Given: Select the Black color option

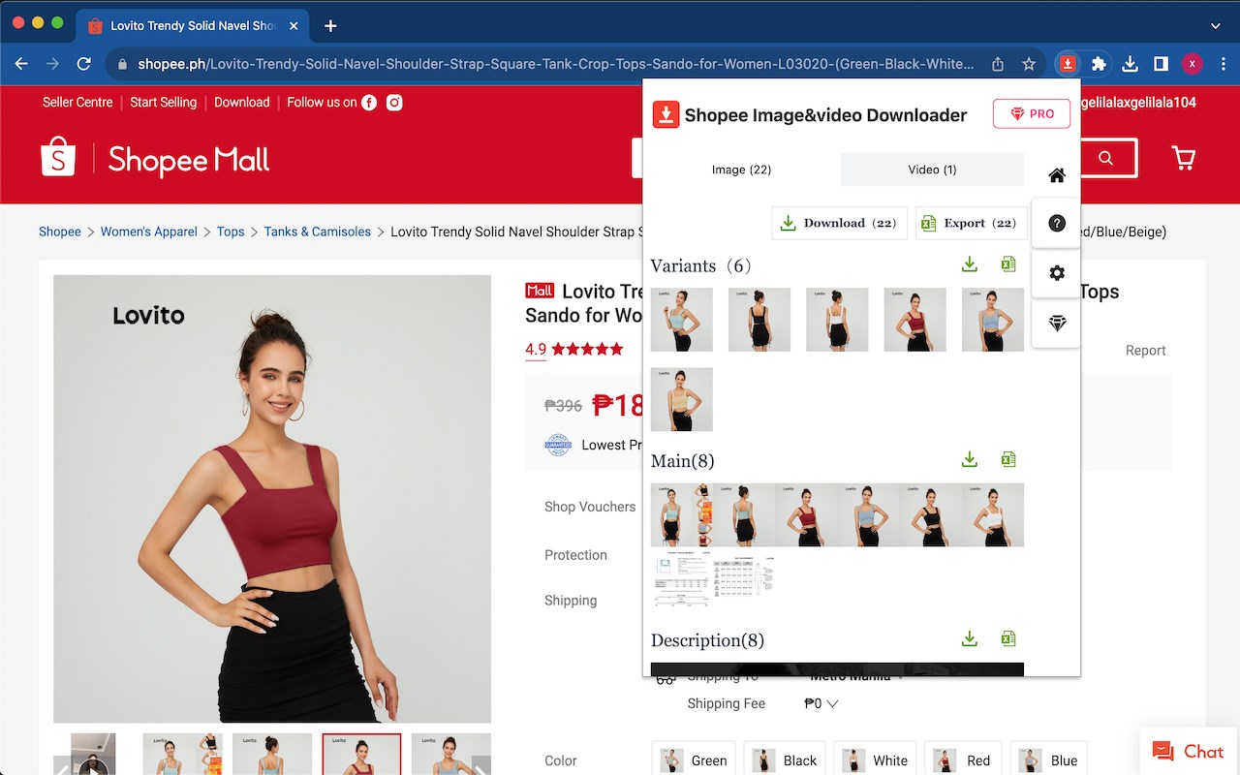Looking at the screenshot, I should 786,759.
